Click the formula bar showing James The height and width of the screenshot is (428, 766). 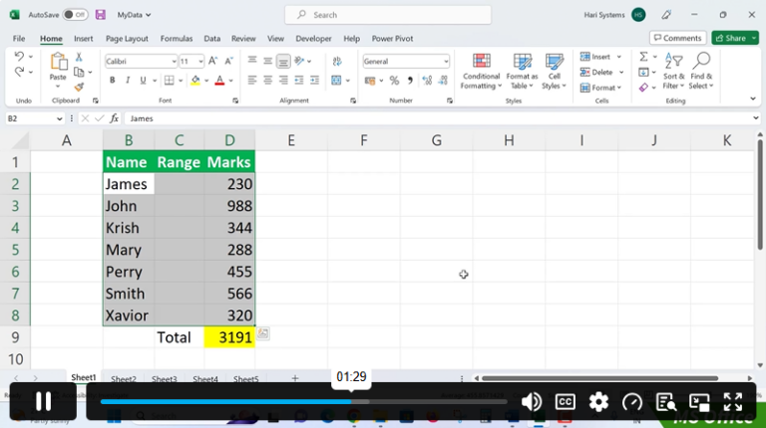pos(442,118)
